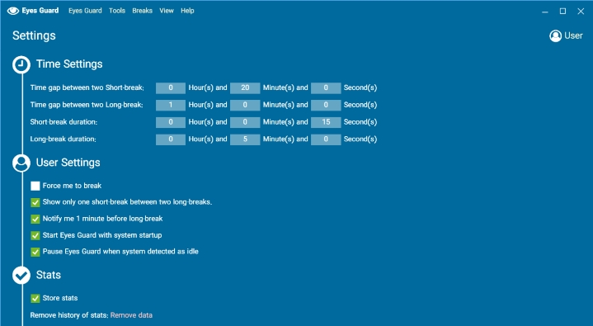Image resolution: width=593 pixels, height=326 pixels.
Task: Toggle Notify me 1 minute before long-break
Action: point(35,219)
